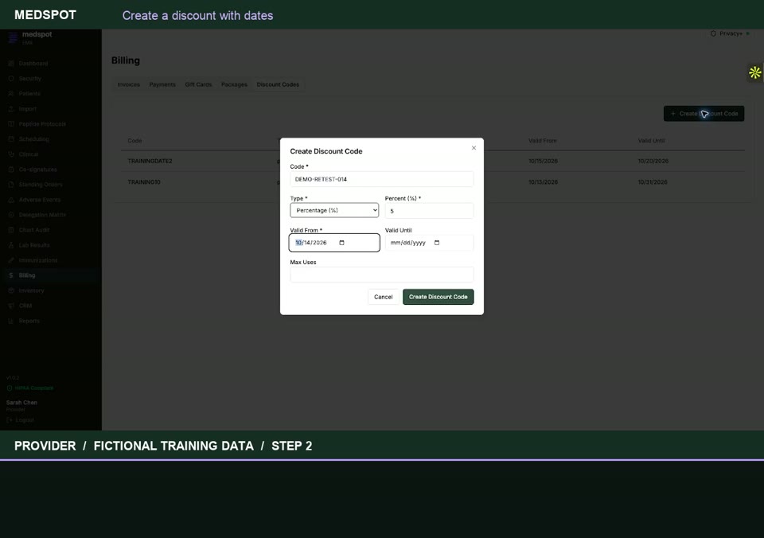Open Valid Until calendar picker icon
The height and width of the screenshot is (538, 764).
437,243
